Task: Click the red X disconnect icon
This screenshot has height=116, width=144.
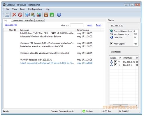Action: [x=14, y=15]
